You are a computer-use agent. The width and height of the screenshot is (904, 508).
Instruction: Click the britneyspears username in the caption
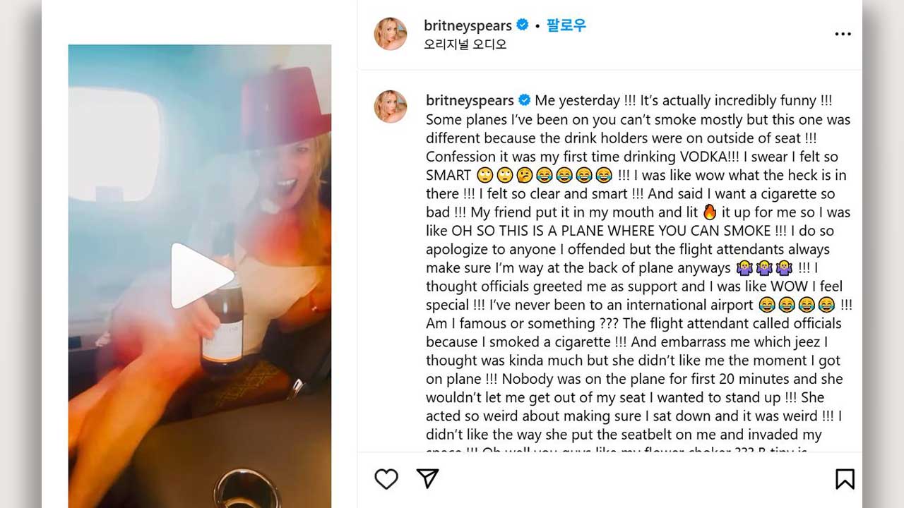[470, 100]
